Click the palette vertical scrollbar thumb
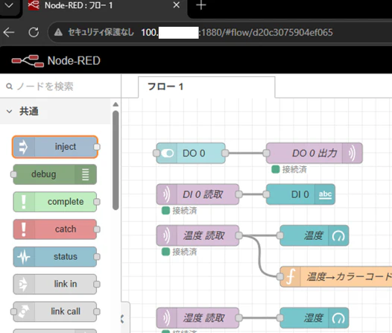 (x=116, y=160)
